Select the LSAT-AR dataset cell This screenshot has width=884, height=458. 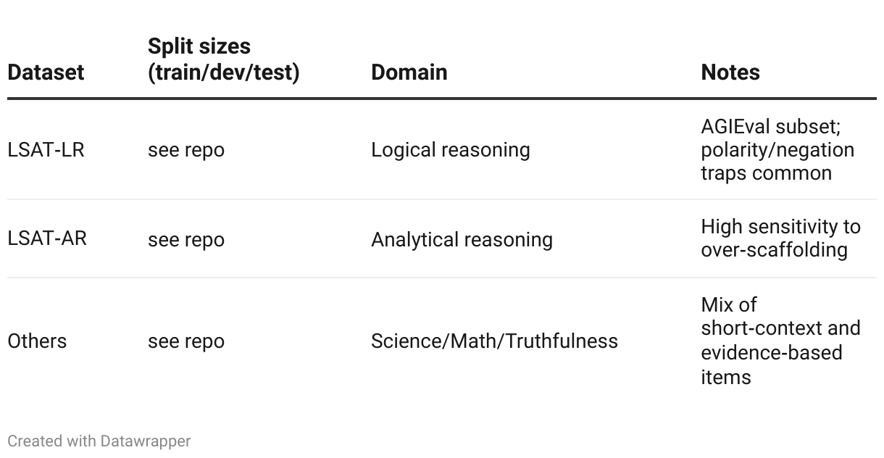47,238
